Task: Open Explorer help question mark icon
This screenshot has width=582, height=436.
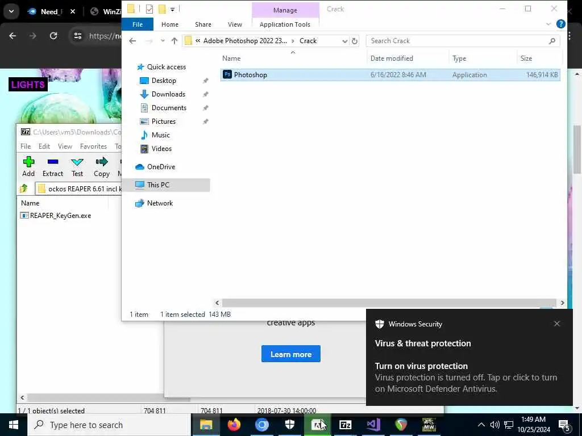Action: tap(560, 24)
